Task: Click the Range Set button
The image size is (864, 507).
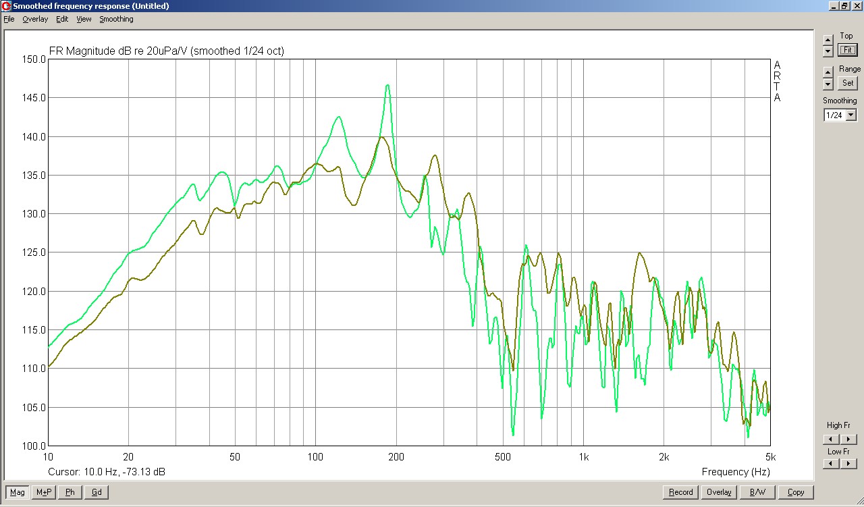Action: coord(848,83)
